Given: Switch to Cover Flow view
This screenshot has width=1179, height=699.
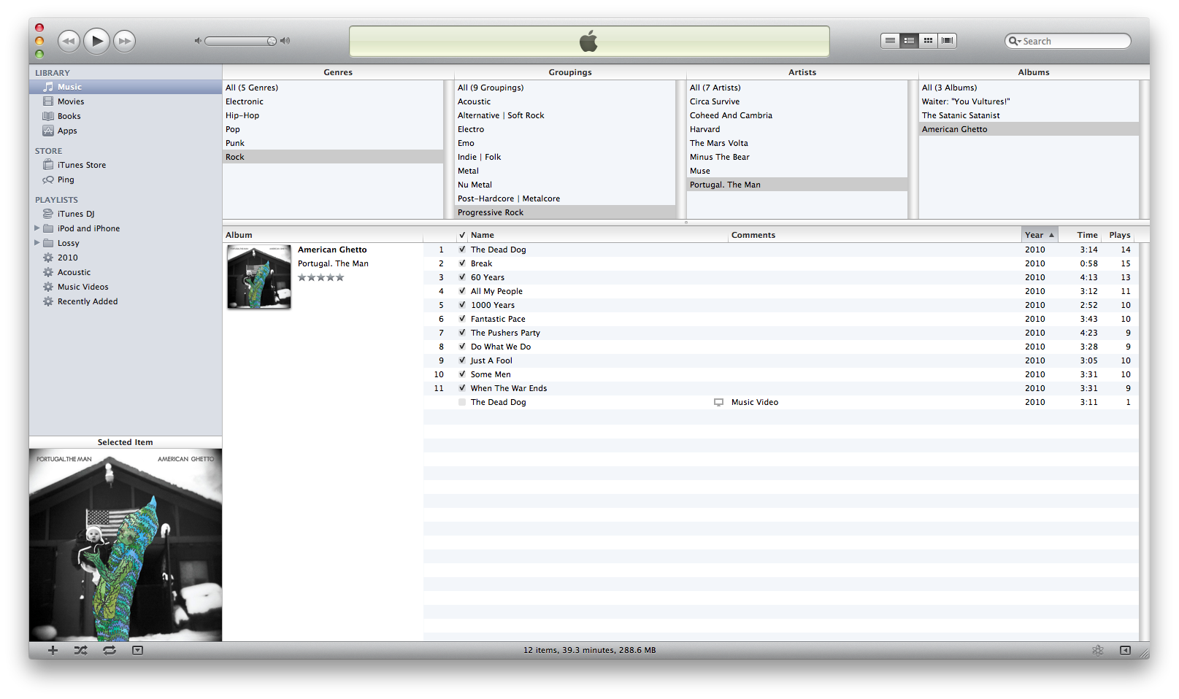Looking at the screenshot, I should (947, 41).
